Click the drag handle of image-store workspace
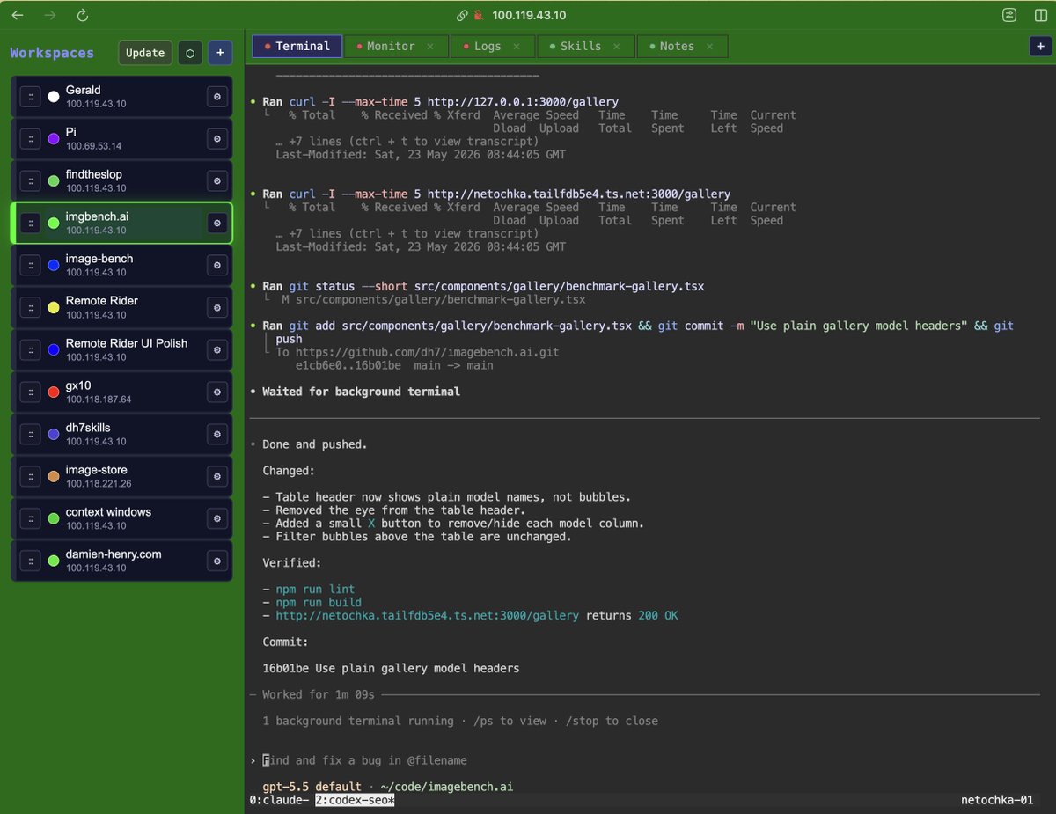1056x814 pixels. [x=30, y=477]
